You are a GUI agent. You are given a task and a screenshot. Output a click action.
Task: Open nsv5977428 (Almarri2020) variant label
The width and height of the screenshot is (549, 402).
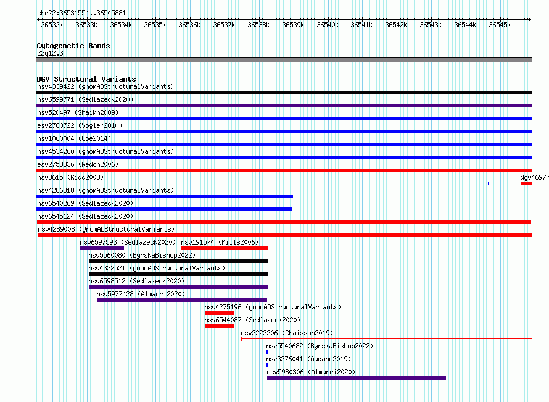coord(141,294)
